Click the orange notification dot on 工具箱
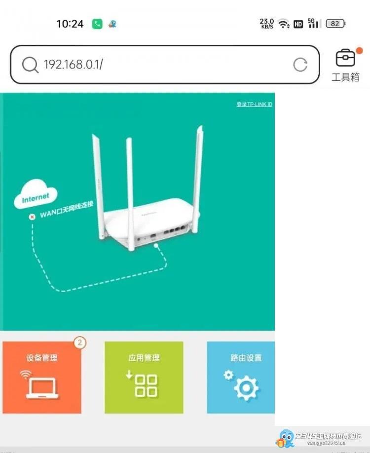 (359, 51)
